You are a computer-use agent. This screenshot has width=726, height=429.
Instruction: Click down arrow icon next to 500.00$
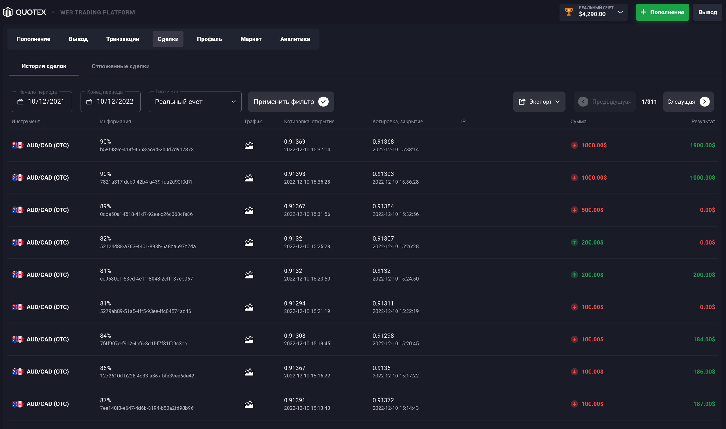click(575, 210)
